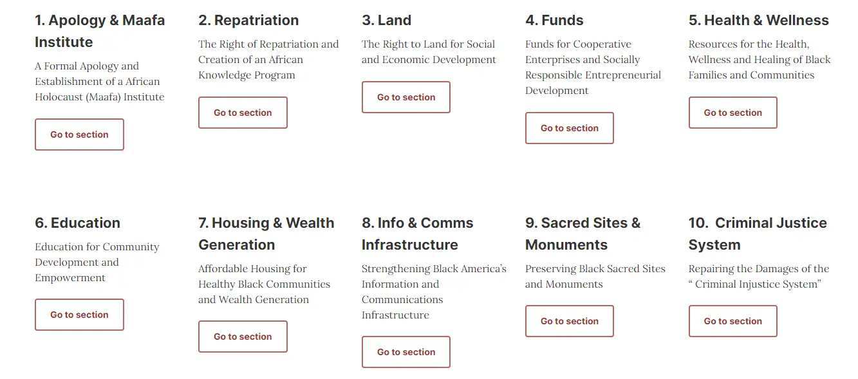
Task: Click the '3. Land' heading
Action: [386, 21]
